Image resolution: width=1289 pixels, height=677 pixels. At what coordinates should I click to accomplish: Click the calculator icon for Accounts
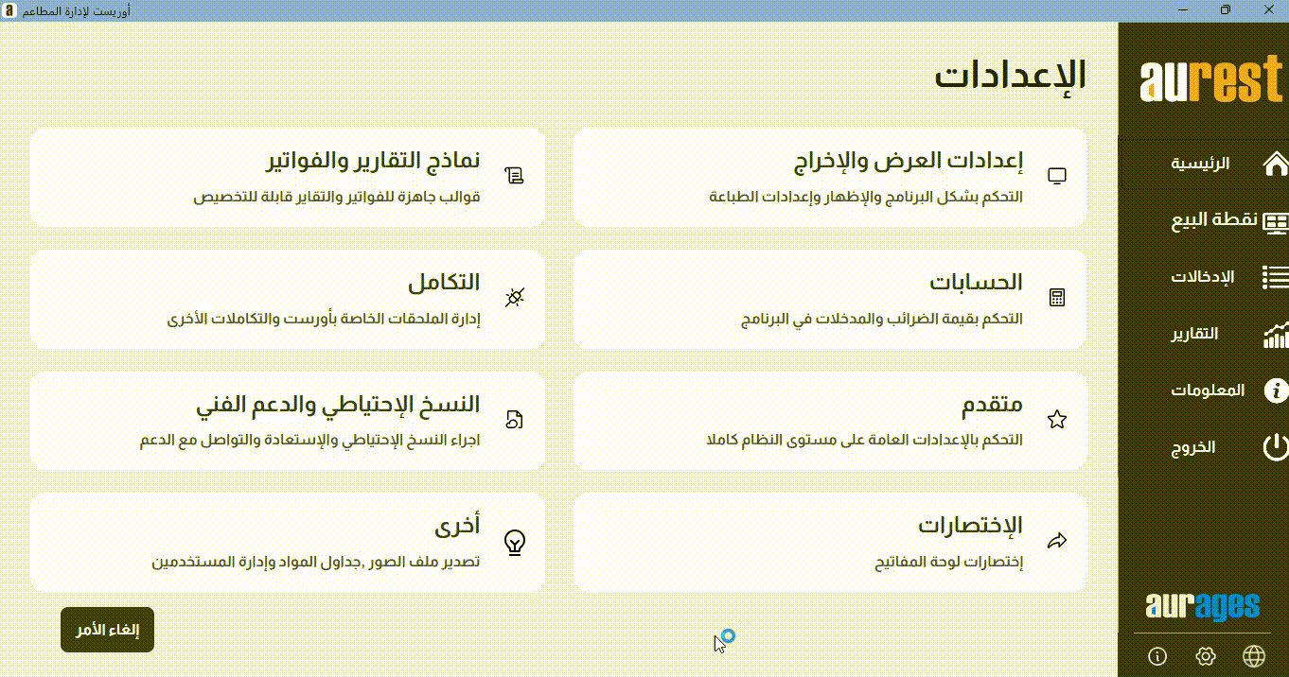pyautogui.click(x=1057, y=298)
